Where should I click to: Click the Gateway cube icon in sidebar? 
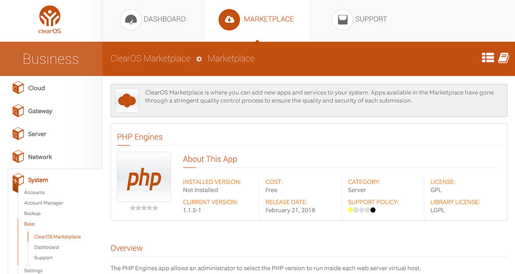tap(18, 110)
